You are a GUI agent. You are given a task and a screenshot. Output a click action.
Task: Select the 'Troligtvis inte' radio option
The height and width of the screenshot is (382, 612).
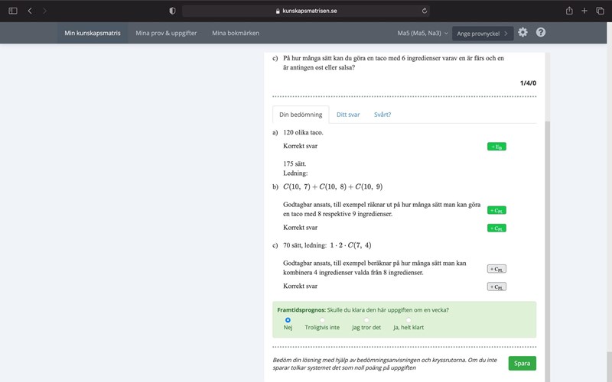[322, 320]
